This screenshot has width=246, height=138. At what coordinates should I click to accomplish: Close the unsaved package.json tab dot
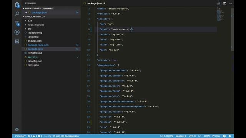[x=104, y=3]
